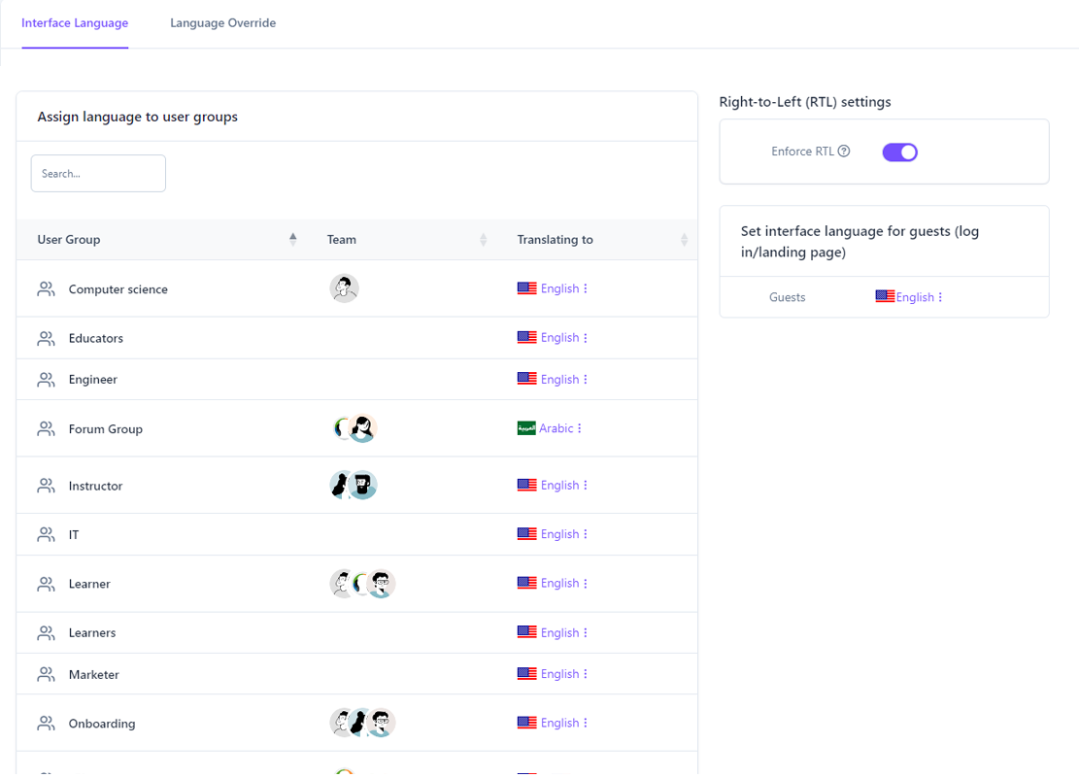Click the US flag beside Guests language

click(885, 297)
